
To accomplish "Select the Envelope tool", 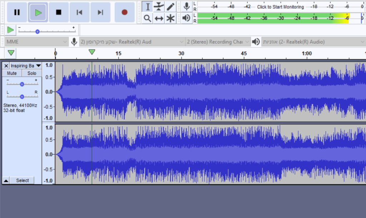I will point(159,6).
